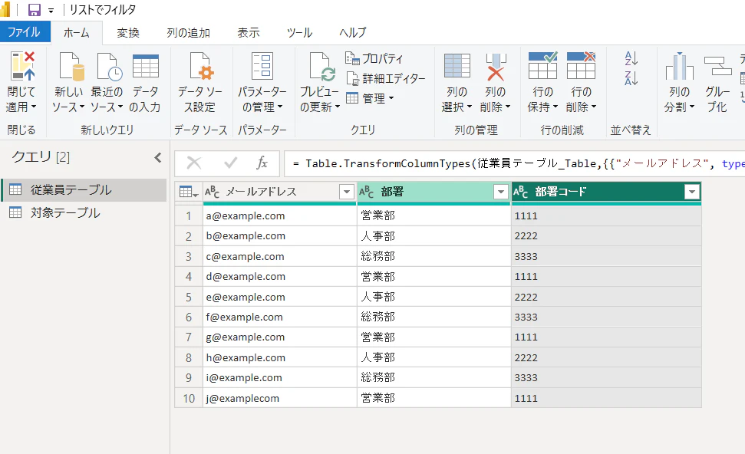The height and width of the screenshot is (454, 745).
Task: Click 3333 cell in row 6
Action: pos(606,317)
